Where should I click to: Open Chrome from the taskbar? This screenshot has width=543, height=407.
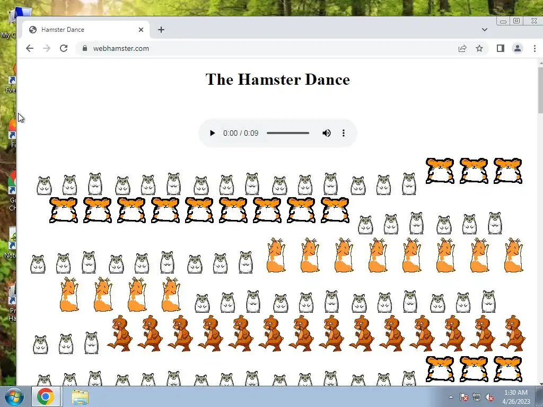46,396
